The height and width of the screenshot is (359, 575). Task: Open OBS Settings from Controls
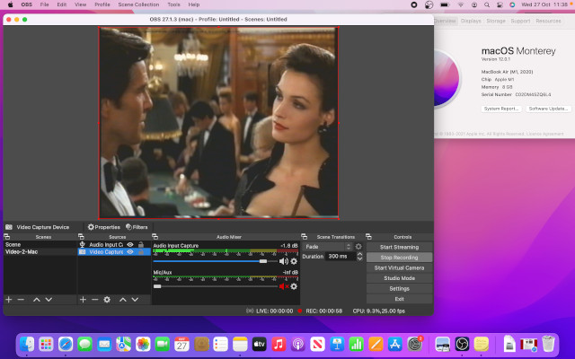click(399, 289)
